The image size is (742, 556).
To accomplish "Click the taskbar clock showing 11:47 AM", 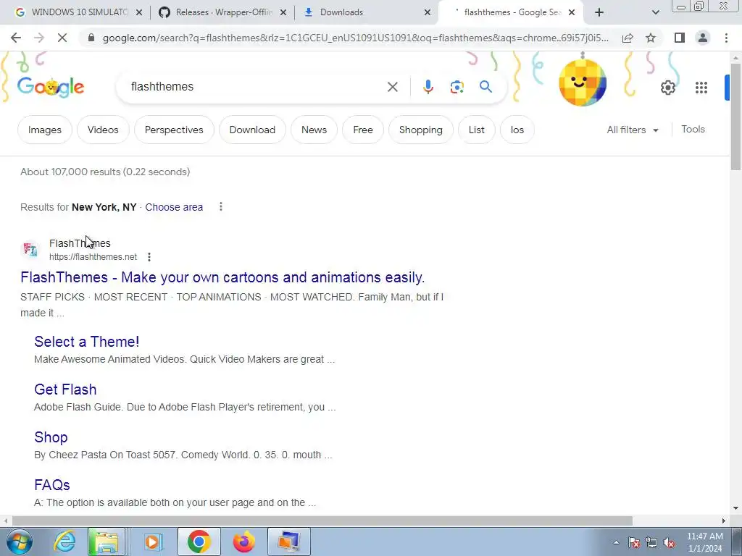I will [704, 542].
